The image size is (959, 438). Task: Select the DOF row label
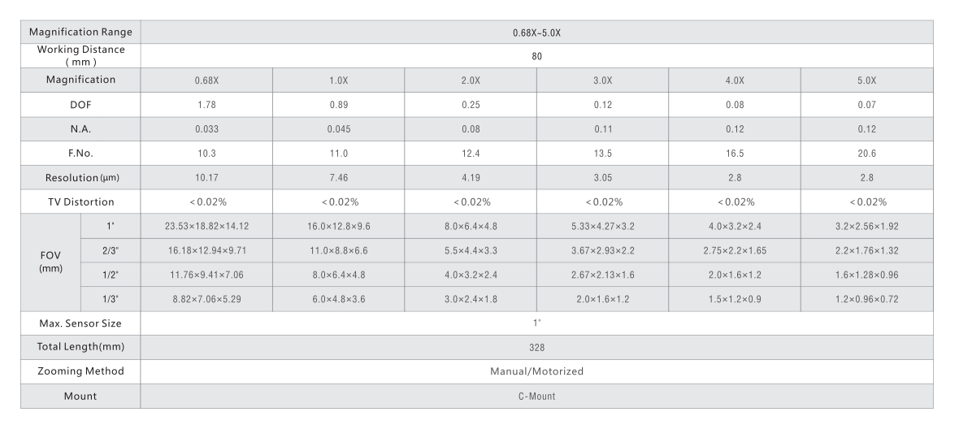click(80, 105)
